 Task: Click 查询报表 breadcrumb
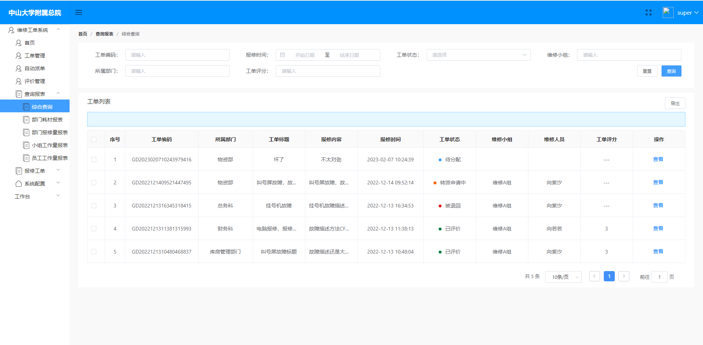pyautogui.click(x=104, y=34)
